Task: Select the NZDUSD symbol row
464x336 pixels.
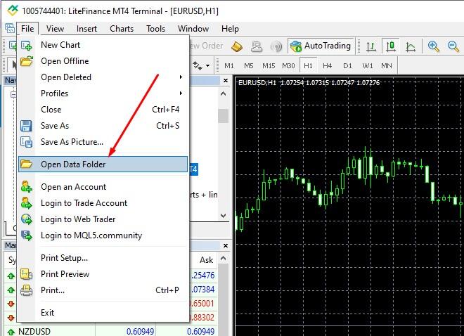Action: tap(110, 331)
